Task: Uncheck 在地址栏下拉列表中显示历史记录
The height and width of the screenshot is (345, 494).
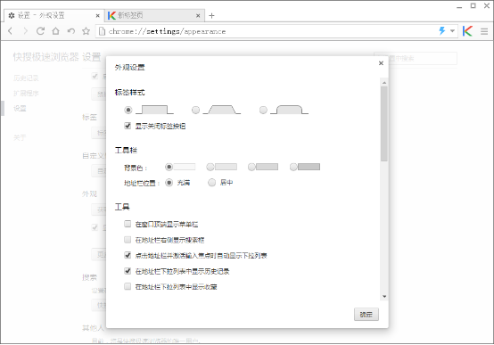Action: (x=128, y=271)
